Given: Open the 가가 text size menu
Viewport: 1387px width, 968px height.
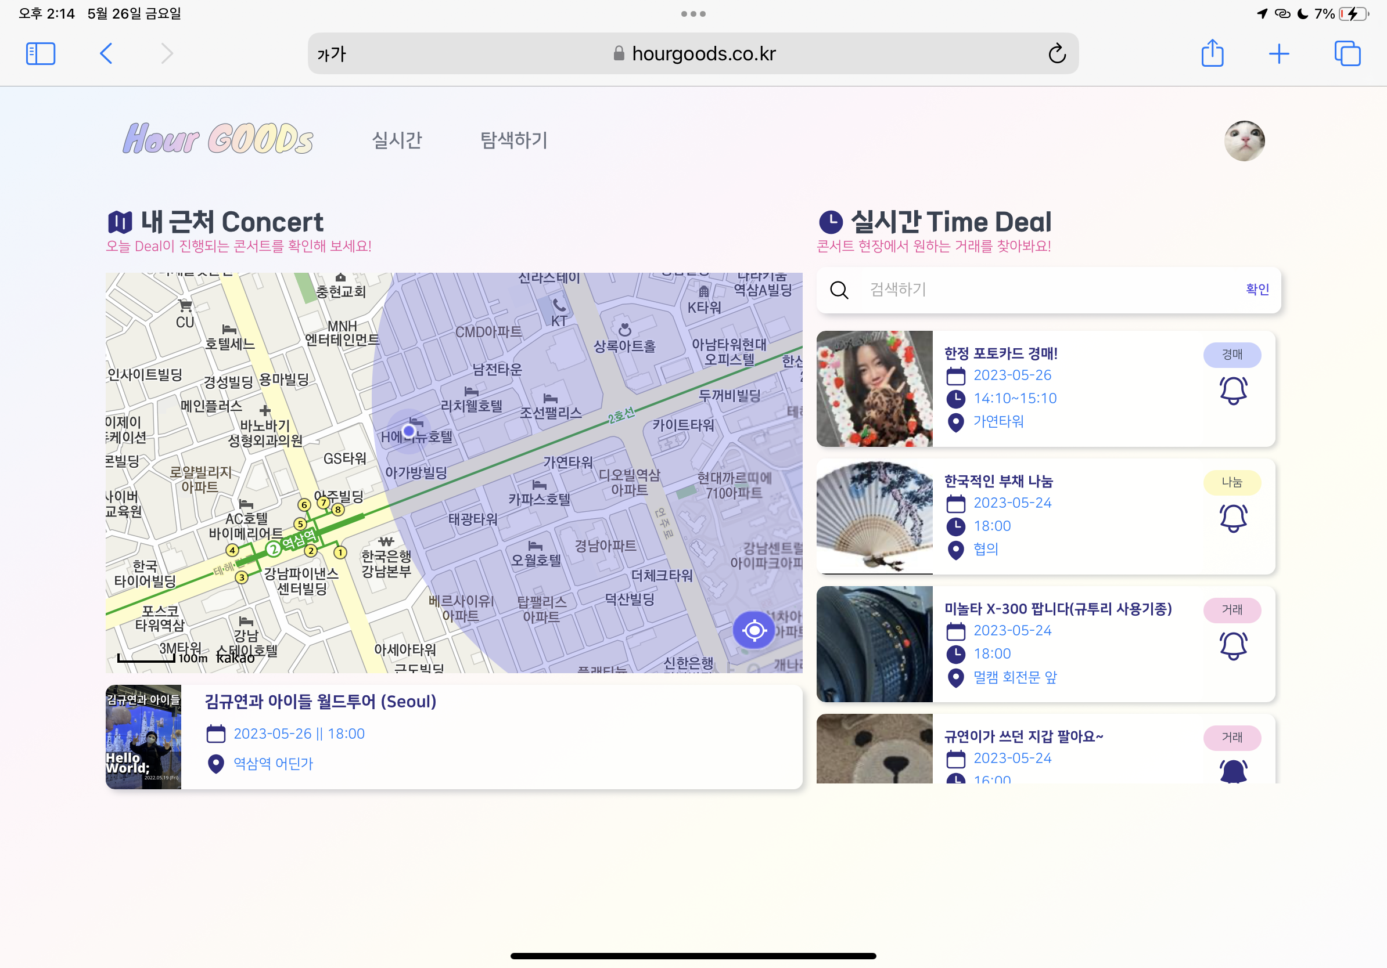Looking at the screenshot, I should (x=332, y=55).
